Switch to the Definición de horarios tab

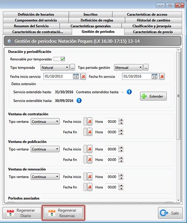coord(36,14)
